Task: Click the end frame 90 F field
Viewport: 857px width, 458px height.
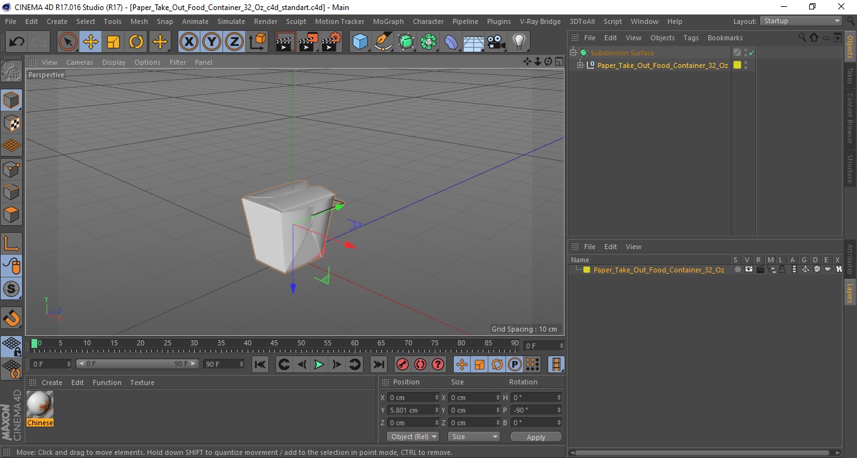Action: [x=223, y=364]
